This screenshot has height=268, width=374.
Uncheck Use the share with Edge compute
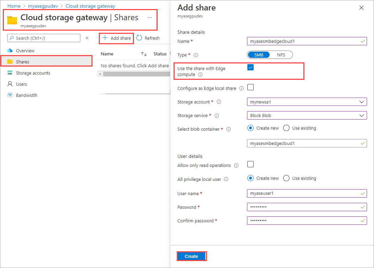click(250, 67)
